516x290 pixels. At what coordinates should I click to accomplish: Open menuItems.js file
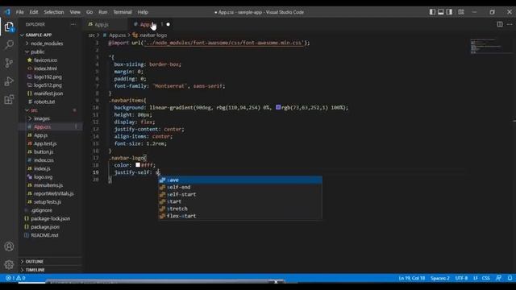pos(48,185)
